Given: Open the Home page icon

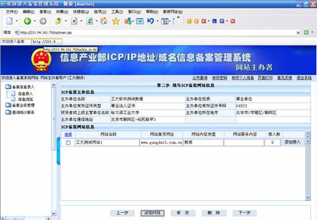Looking at the screenshot, I should (x=104, y=21).
